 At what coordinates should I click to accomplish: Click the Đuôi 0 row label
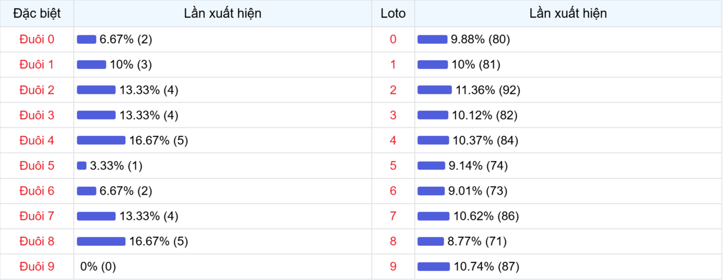click(37, 40)
